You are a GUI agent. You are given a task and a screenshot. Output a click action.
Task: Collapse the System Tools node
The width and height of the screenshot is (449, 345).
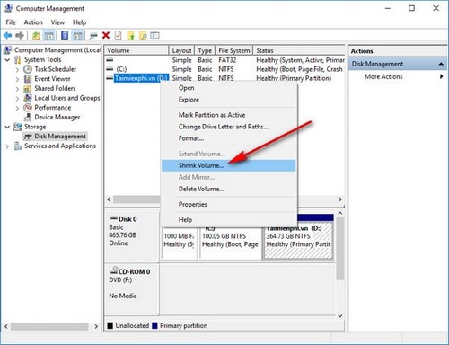pos(7,60)
